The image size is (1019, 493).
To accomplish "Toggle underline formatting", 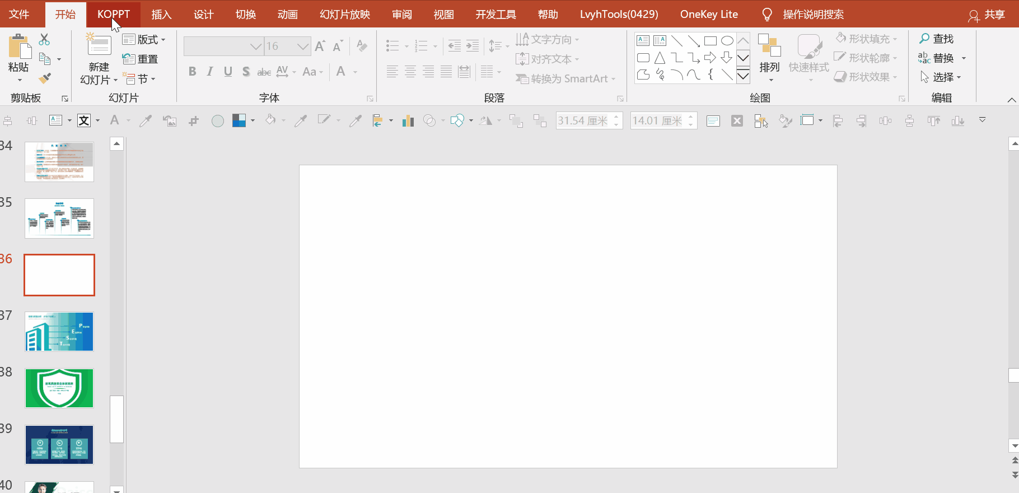I will click(x=228, y=72).
